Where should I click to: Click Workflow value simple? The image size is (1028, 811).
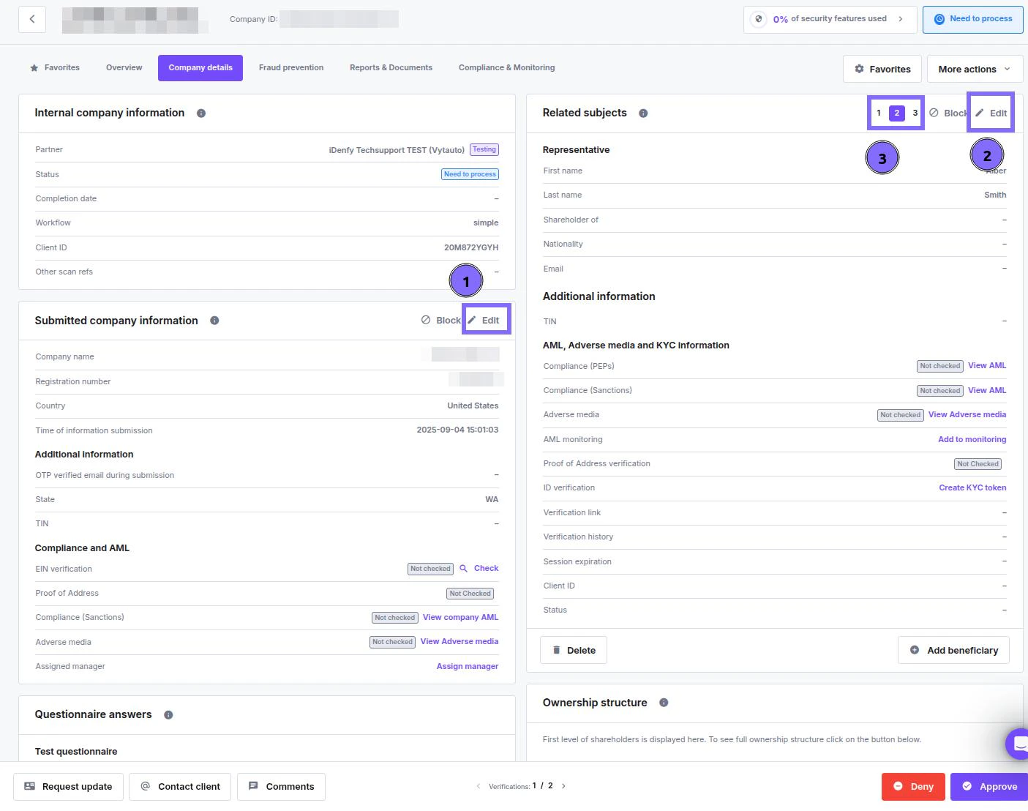[486, 223]
